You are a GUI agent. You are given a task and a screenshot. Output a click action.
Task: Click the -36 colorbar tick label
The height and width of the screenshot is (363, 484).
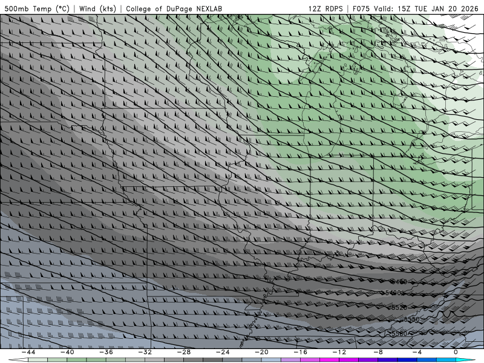(x=106, y=352)
